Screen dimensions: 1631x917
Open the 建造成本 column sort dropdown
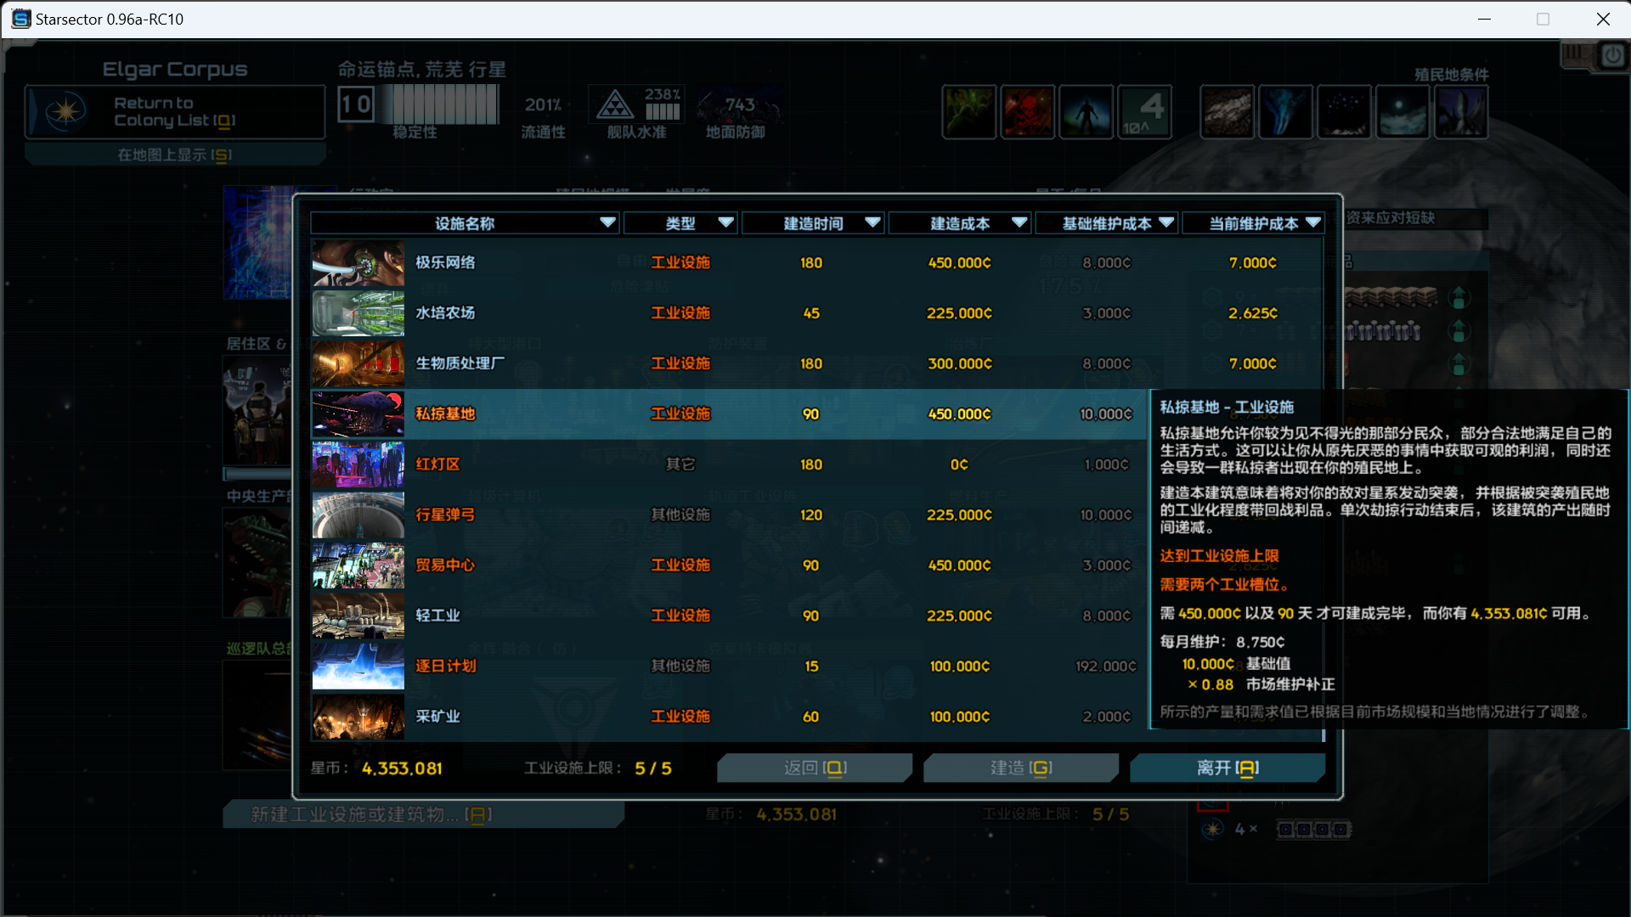(1019, 222)
